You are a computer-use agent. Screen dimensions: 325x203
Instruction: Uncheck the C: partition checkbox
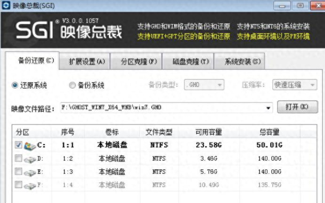[x=18, y=145]
